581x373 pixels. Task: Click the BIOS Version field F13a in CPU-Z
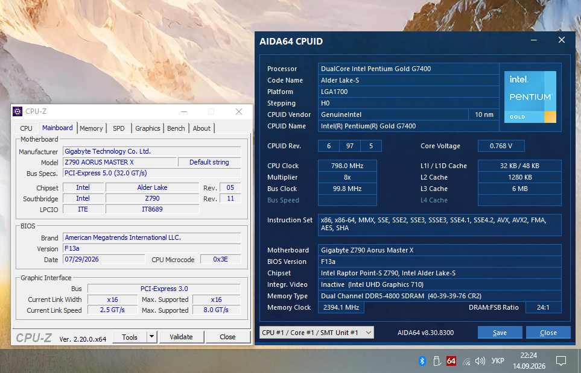[152, 248]
